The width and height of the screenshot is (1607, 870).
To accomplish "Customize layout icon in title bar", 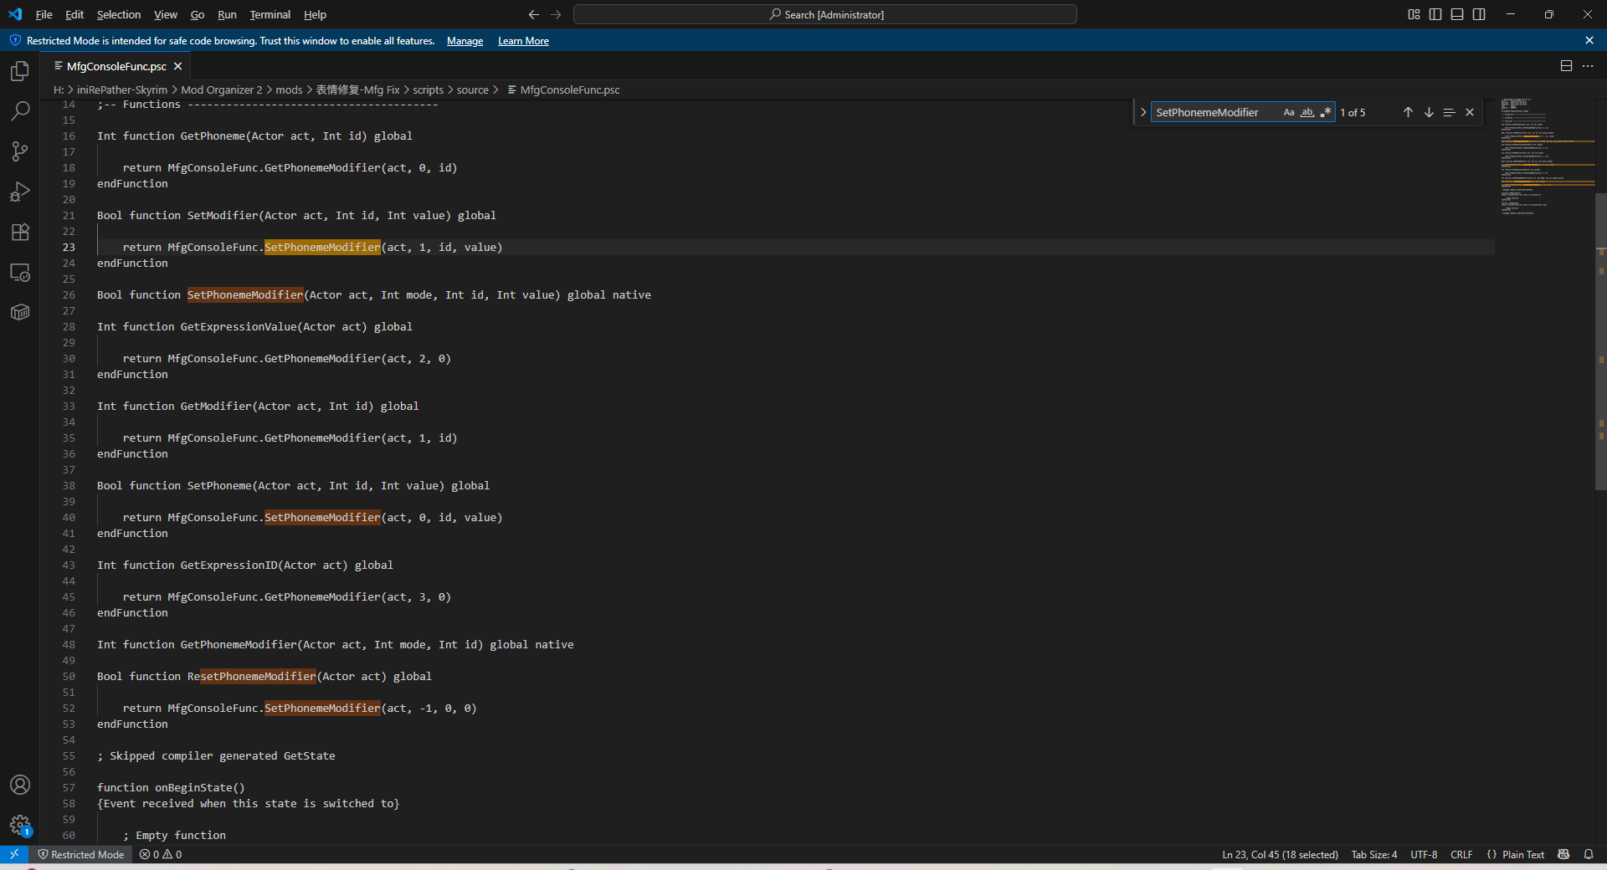I will pyautogui.click(x=1414, y=14).
